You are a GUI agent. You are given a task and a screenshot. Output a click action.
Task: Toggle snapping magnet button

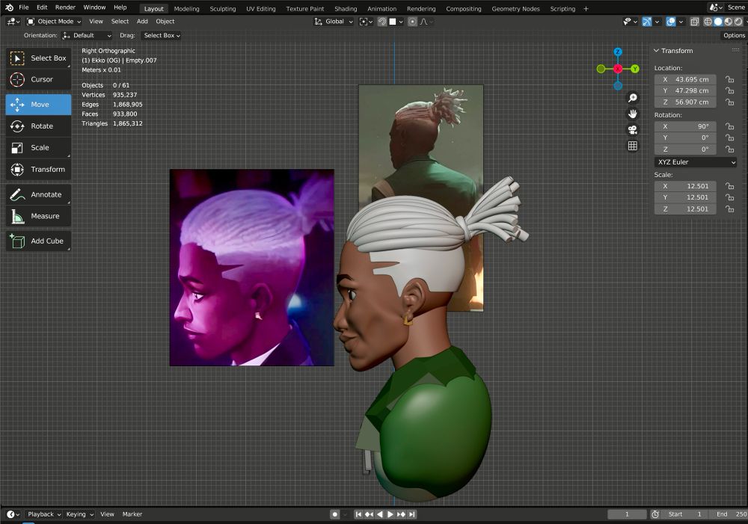tap(381, 22)
